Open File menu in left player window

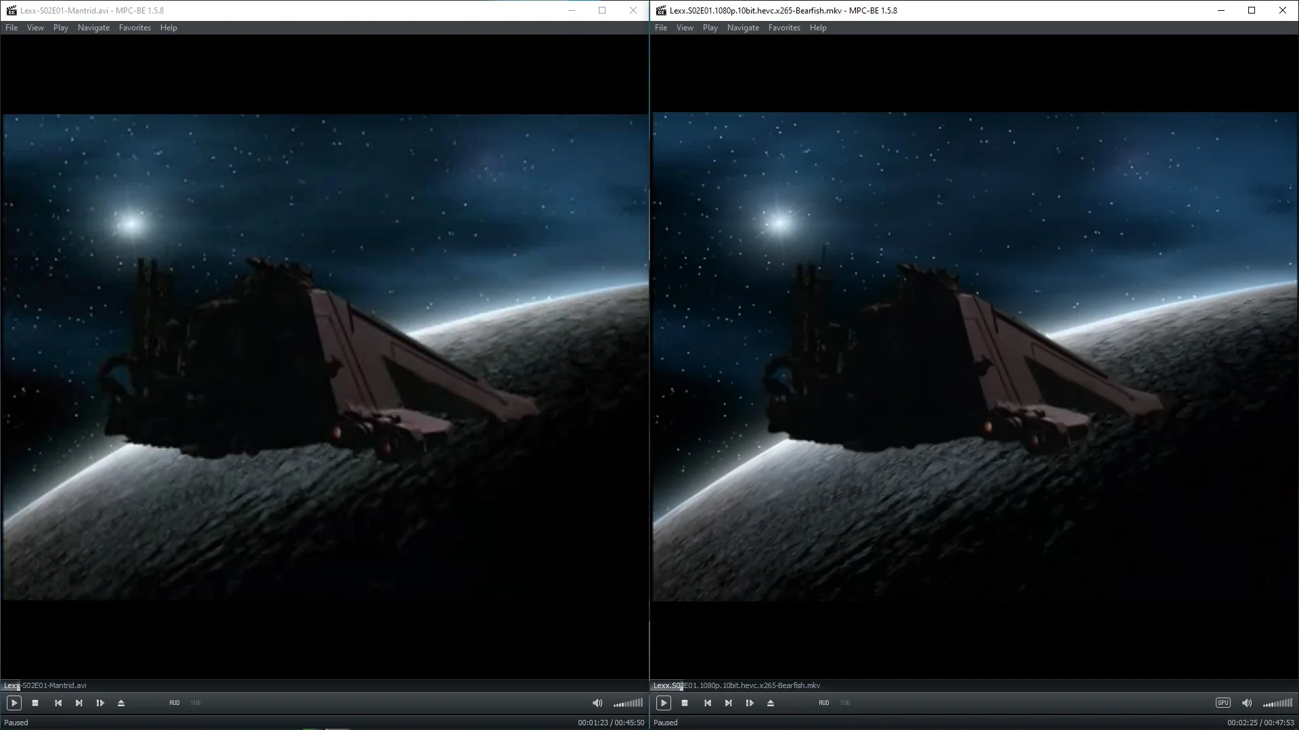click(x=12, y=28)
